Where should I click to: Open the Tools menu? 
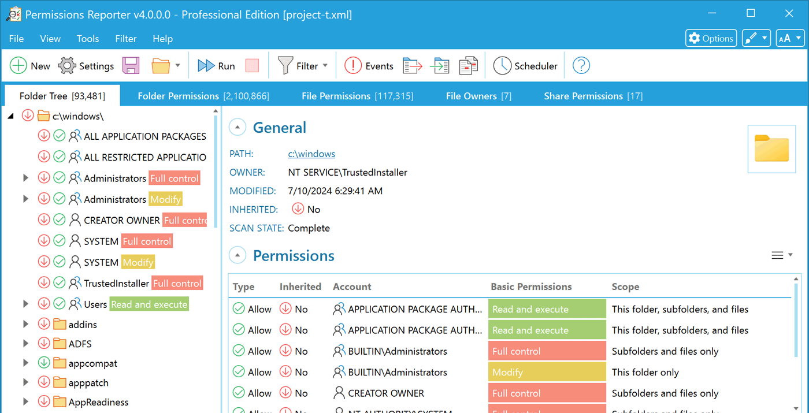88,39
